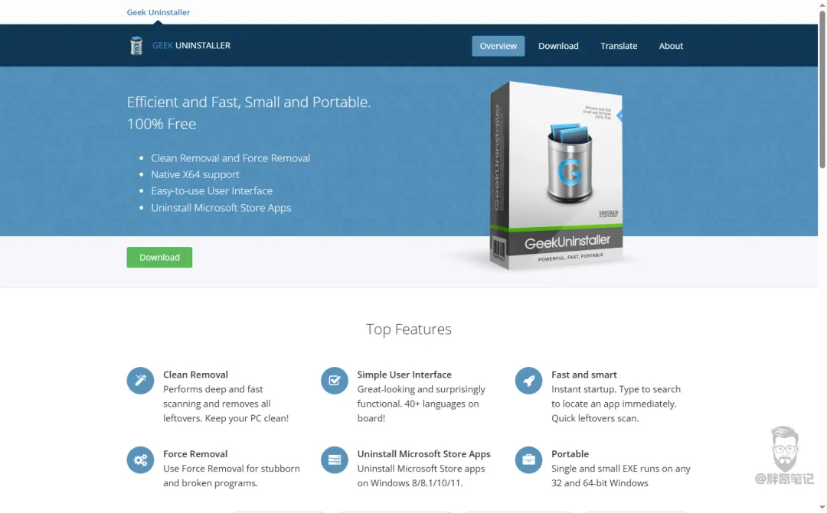Open the Overview tab
Screen dimensions: 827x513
click(x=498, y=46)
